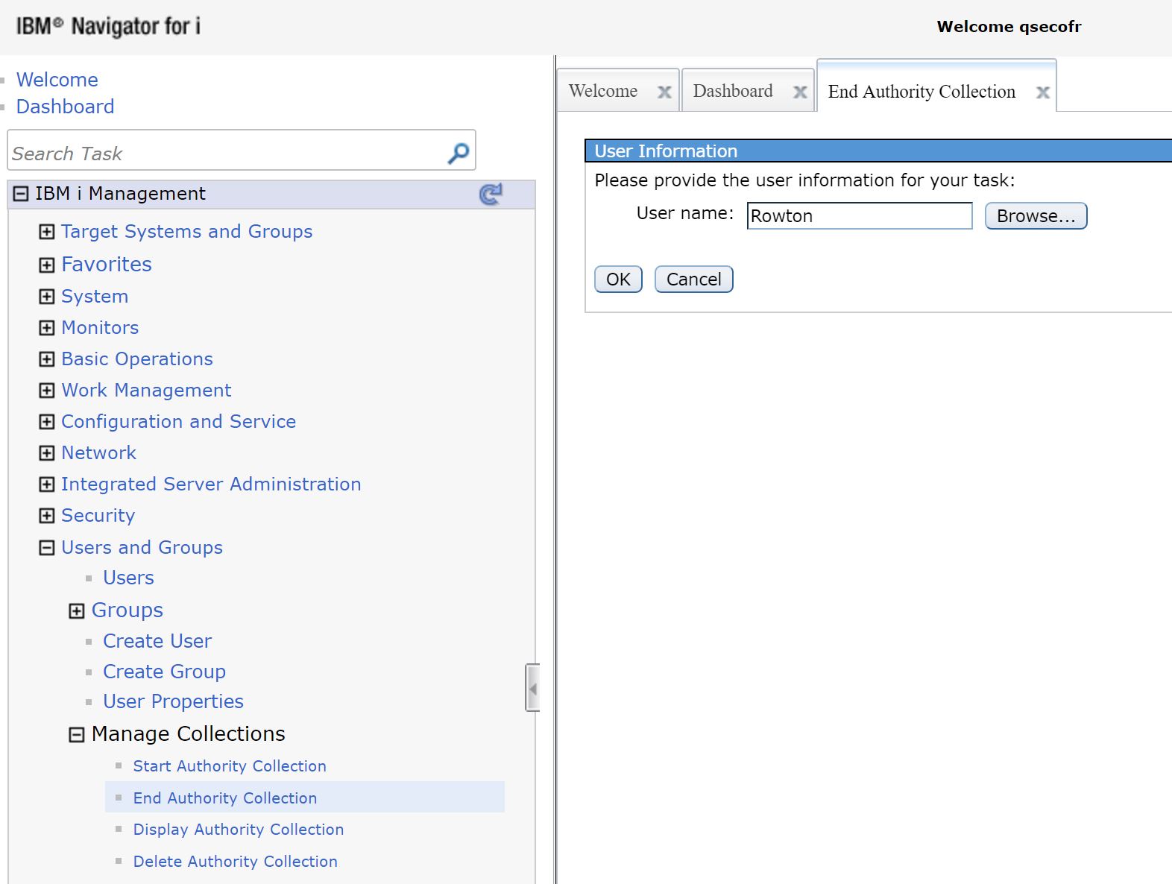The width and height of the screenshot is (1172, 884).
Task: Click the search magnifier icon
Action: [458, 153]
